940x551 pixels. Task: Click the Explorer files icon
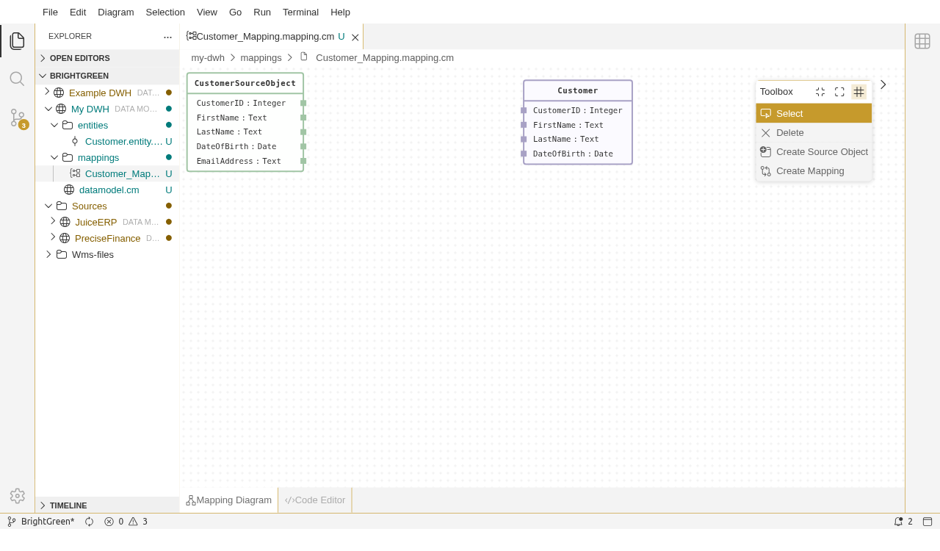[17, 40]
